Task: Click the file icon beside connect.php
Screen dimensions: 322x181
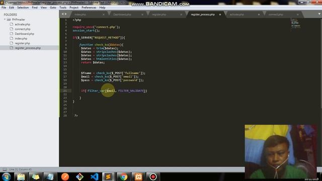Action: point(12,29)
